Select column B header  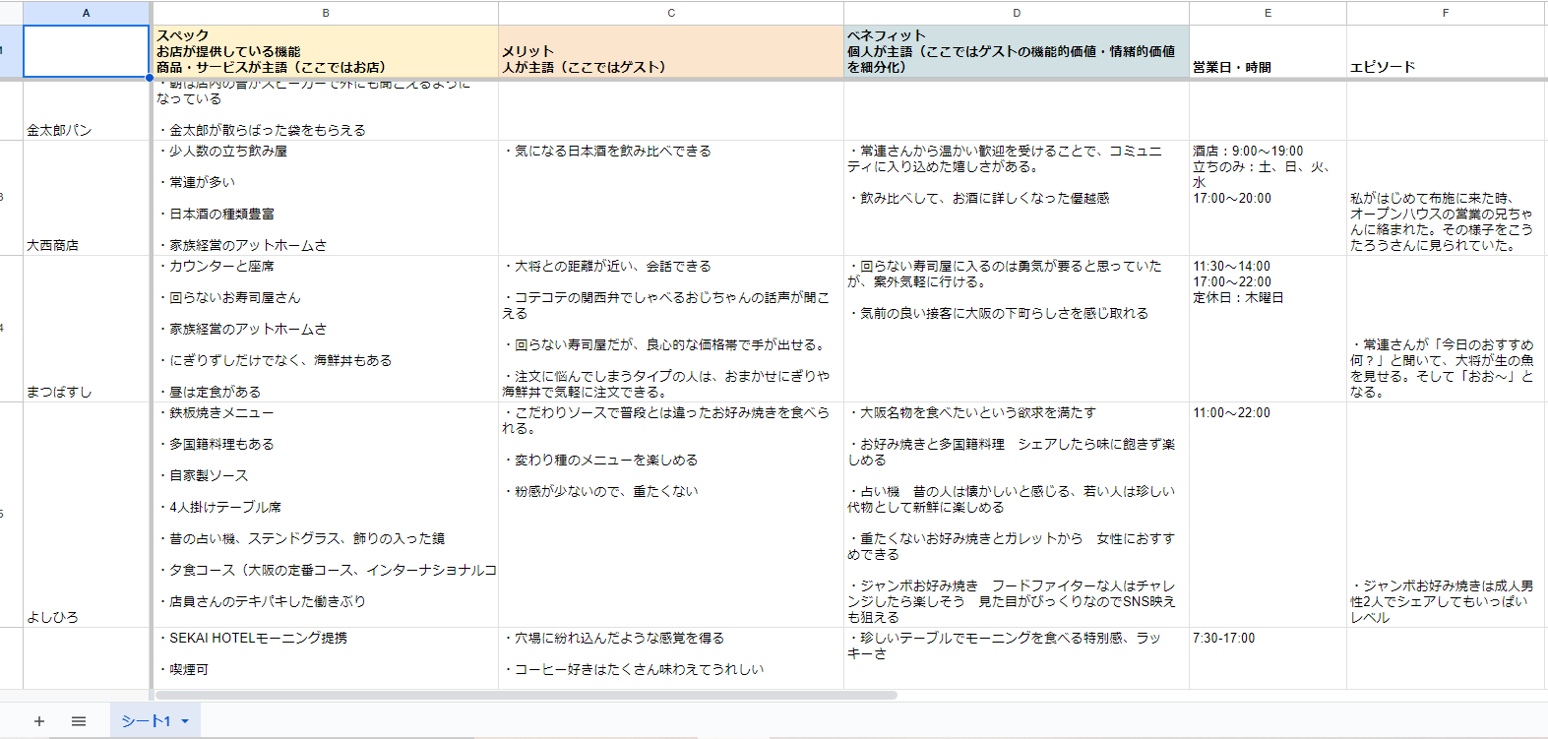coord(326,13)
